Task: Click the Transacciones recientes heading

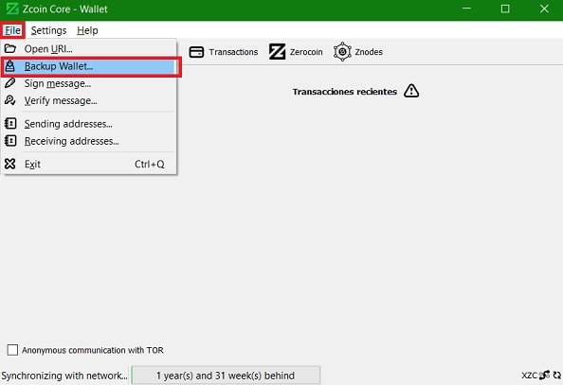Action: (345, 92)
